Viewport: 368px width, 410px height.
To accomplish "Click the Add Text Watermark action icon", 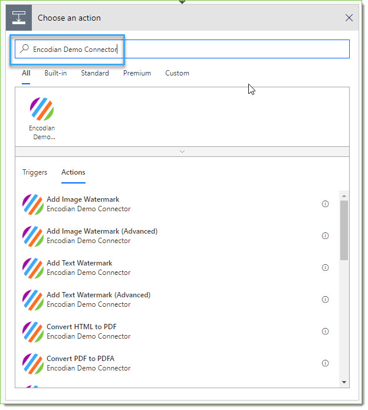I will coord(33,268).
